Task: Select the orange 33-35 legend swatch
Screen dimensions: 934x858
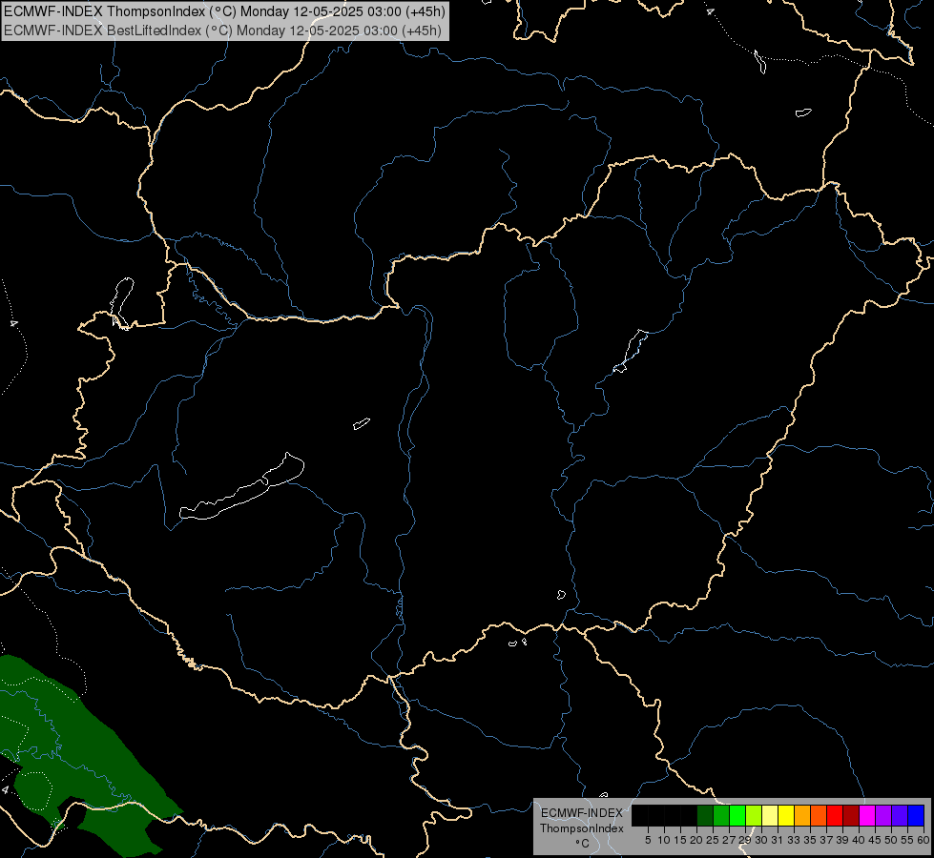Action: [x=802, y=815]
